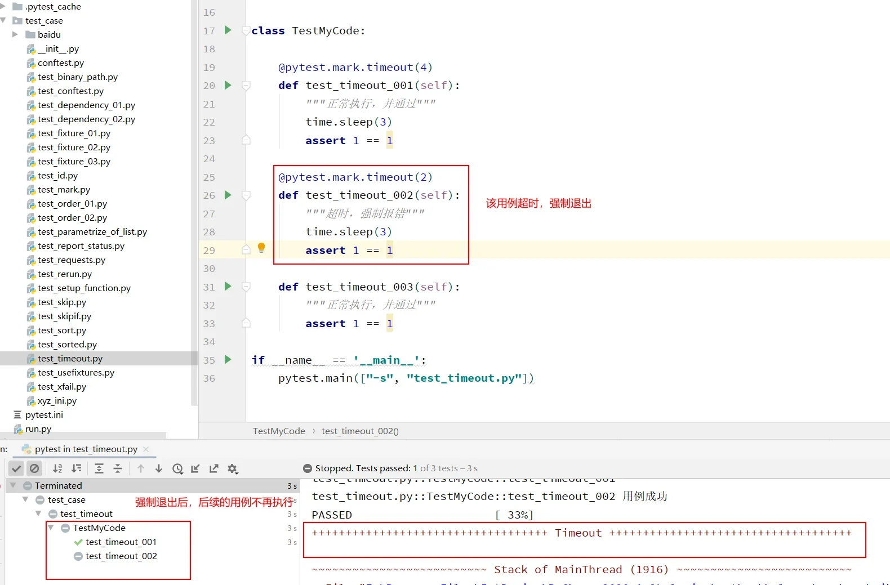Open pytest.ini file
Screen dimensions: 890x585
click(44, 414)
